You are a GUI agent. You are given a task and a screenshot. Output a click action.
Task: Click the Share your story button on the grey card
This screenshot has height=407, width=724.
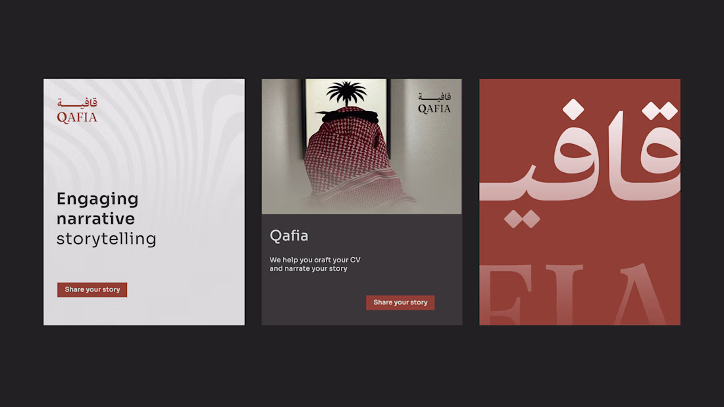coord(92,290)
